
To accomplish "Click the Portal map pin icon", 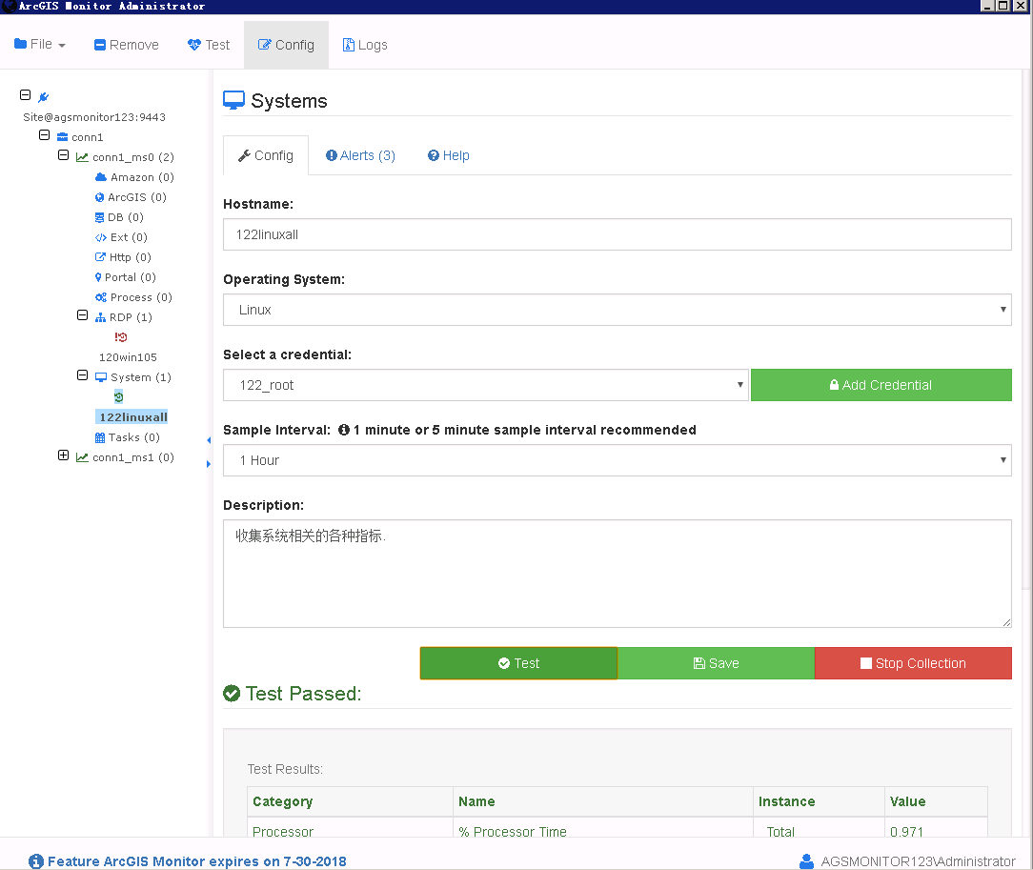I will coord(98,277).
